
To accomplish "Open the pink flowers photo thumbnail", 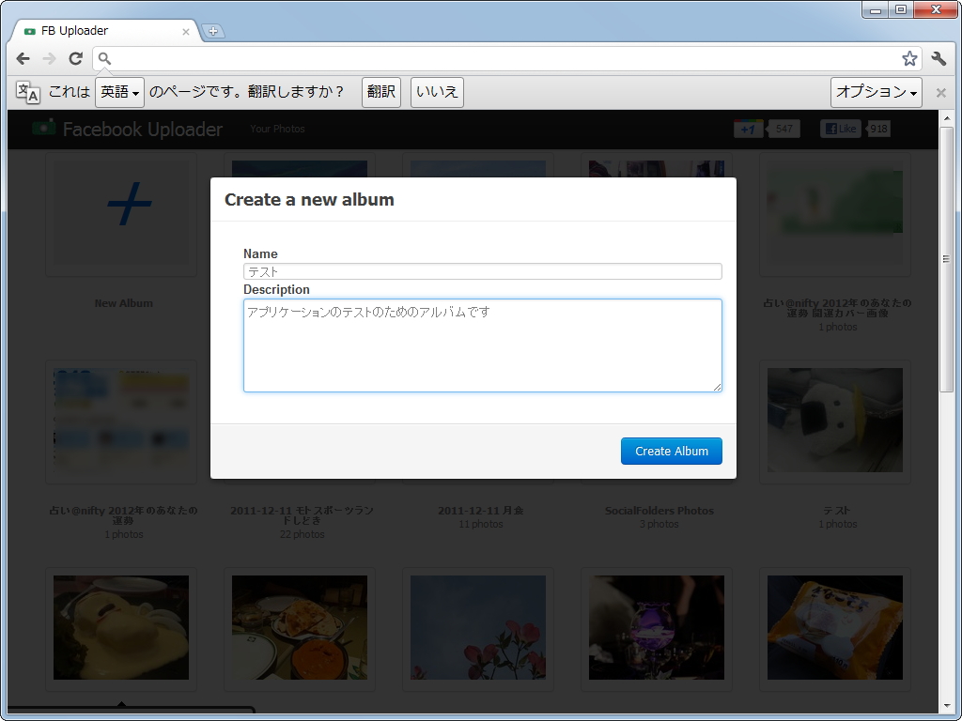I will coord(478,627).
